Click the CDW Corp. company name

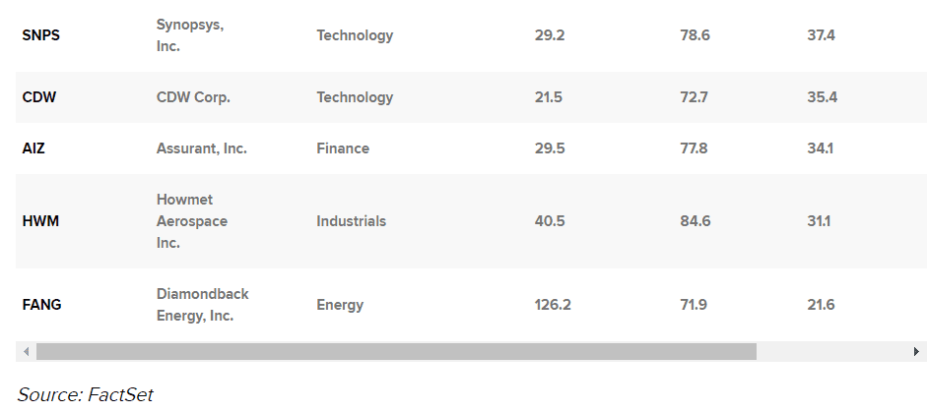point(192,97)
